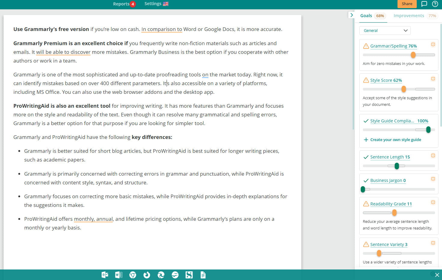Click the Sentence Length green checkmark
The image size is (442, 280).
pyautogui.click(x=366, y=157)
